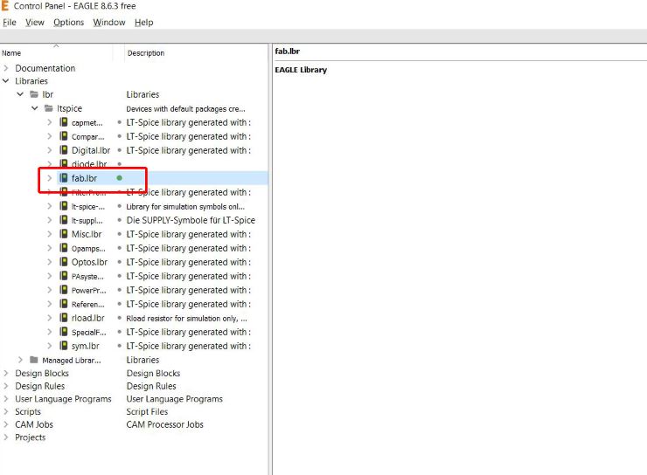647x475 pixels.
Task: Click the rload.lbr library icon
Action: (x=64, y=318)
